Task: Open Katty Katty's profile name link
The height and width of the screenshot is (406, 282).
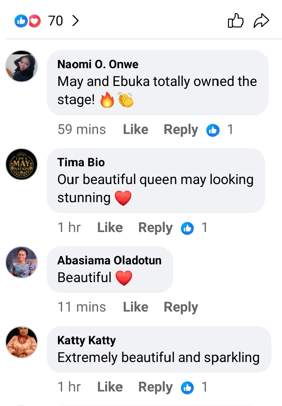Action: 87,340
